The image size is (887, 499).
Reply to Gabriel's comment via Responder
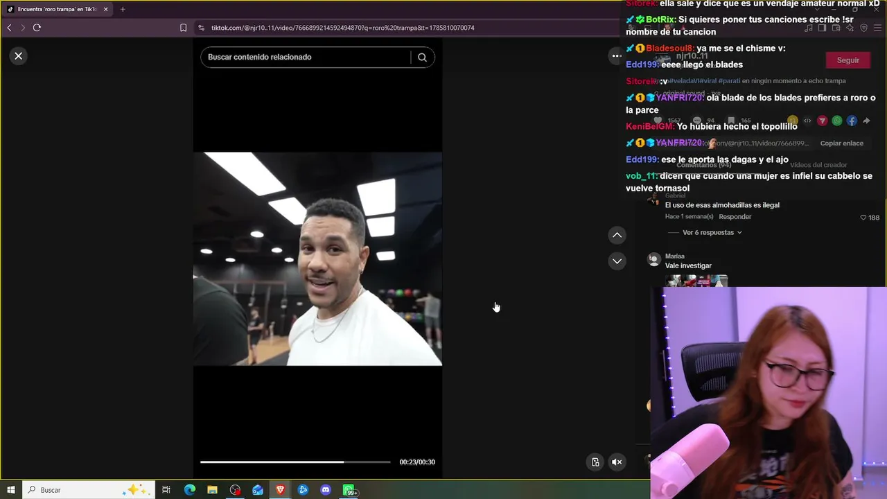tap(735, 217)
